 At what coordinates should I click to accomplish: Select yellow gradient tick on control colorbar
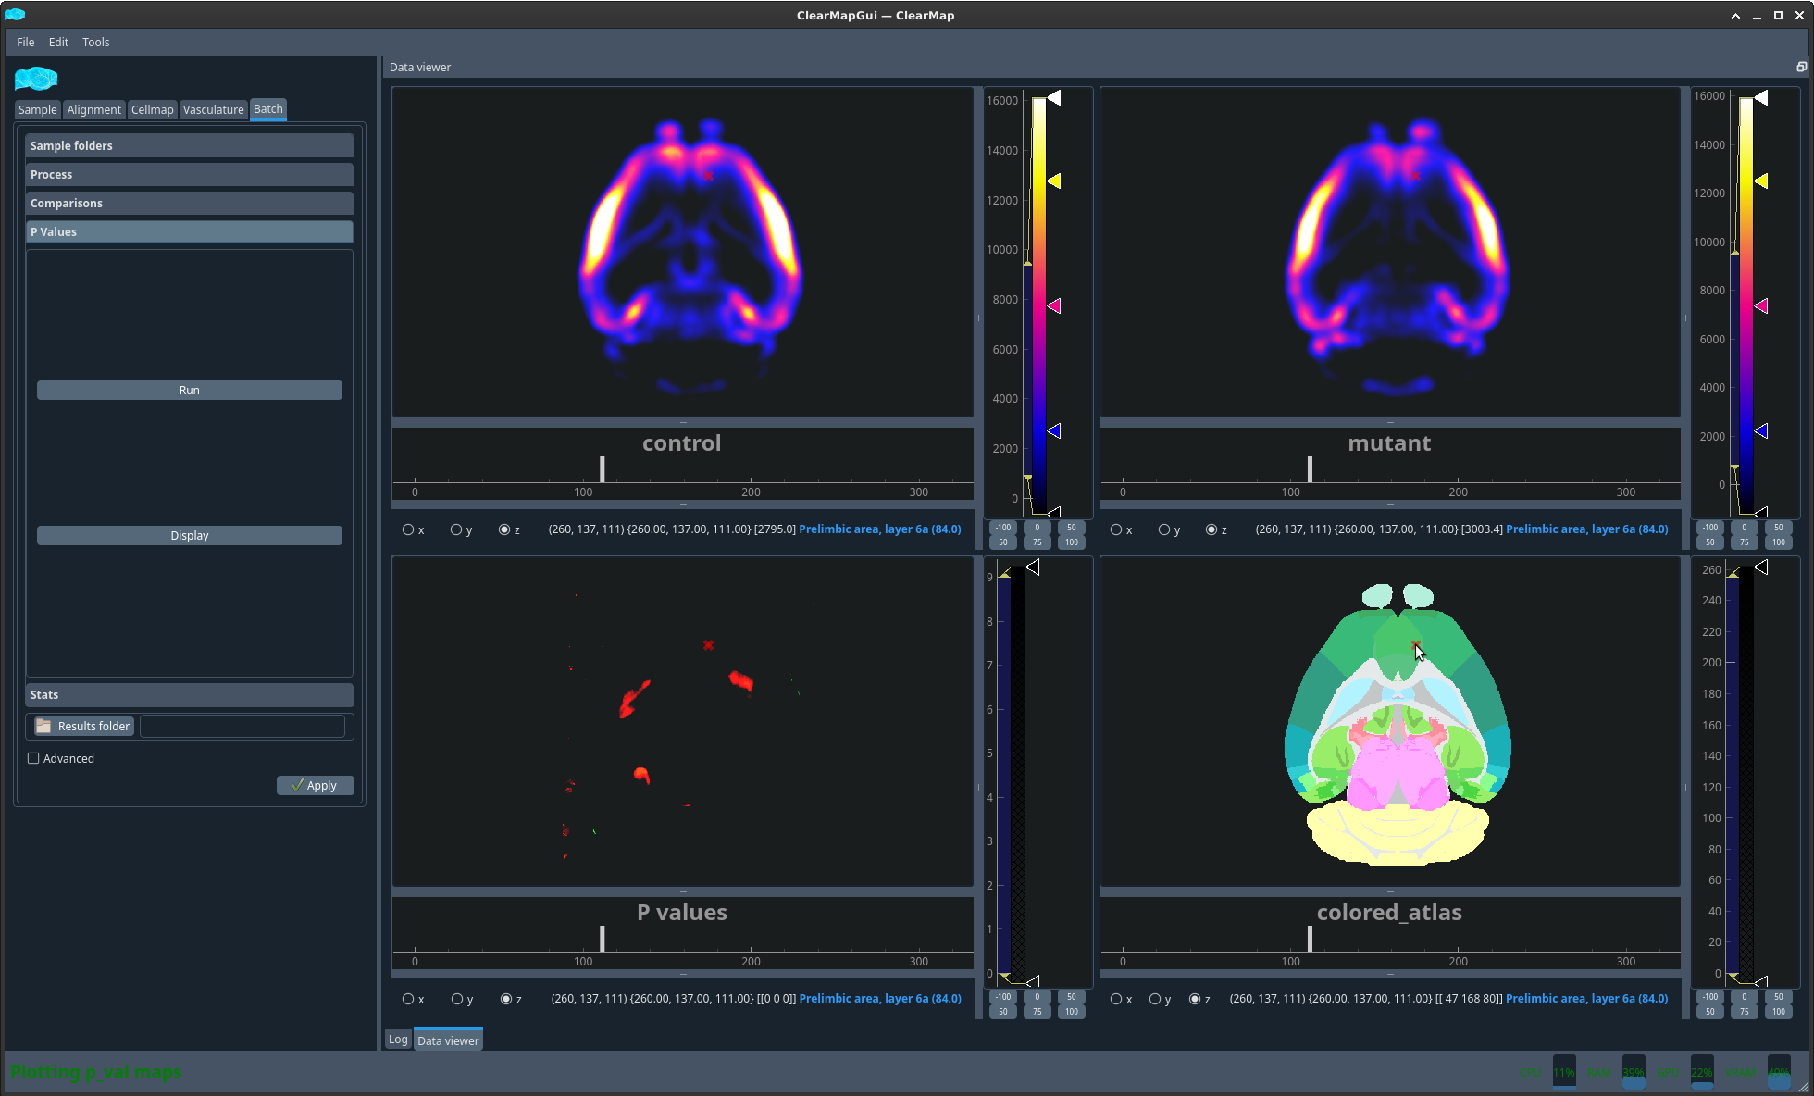(x=1054, y=181)
